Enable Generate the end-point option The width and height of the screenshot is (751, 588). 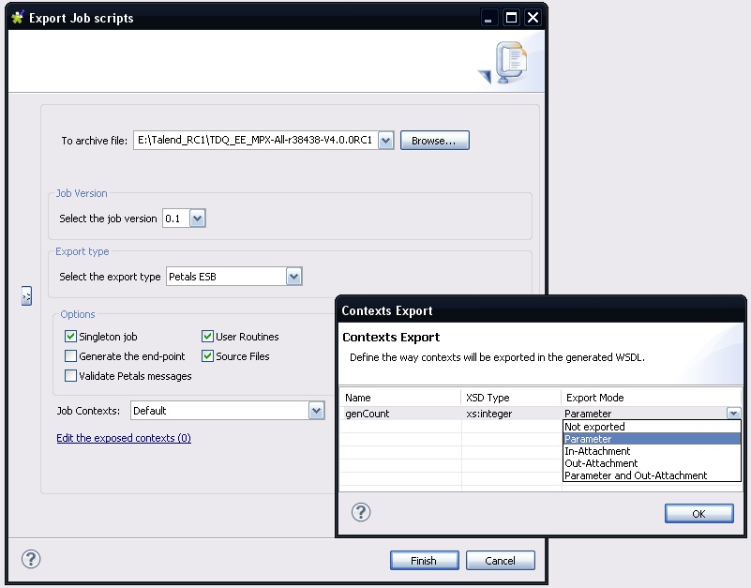71,356
